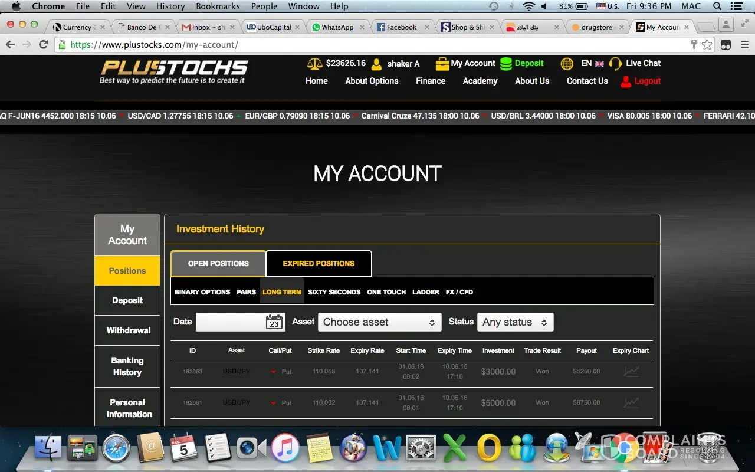Click the Logout link
Image resolution: width=755 pixels, height=472 pixels.
click(x=648, y=81)
